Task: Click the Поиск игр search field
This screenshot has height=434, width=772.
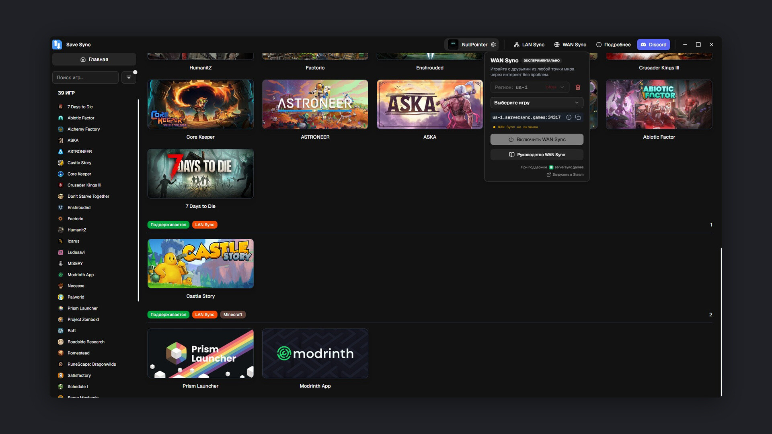Action: [85, 78]
